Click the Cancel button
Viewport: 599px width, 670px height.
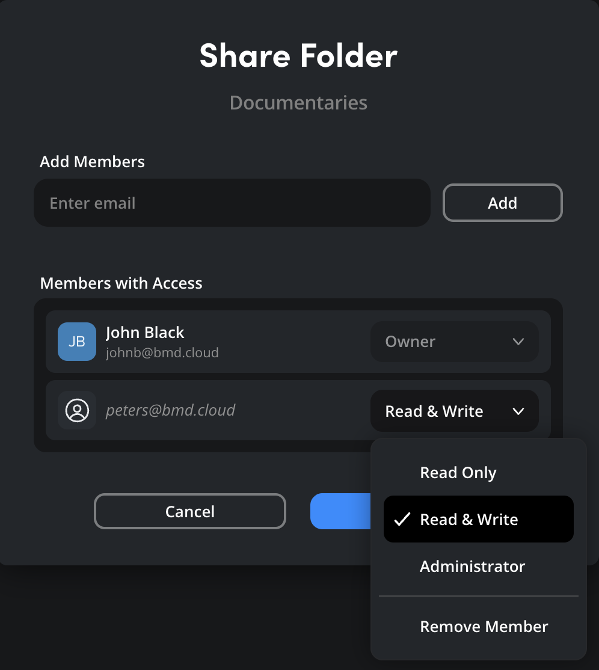tap(189, 511)
